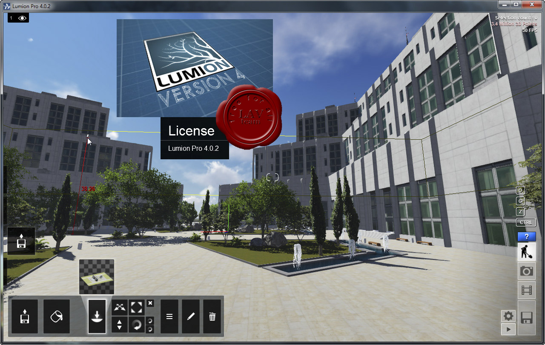Click the 30 FPS readout

tap(530, 30)
